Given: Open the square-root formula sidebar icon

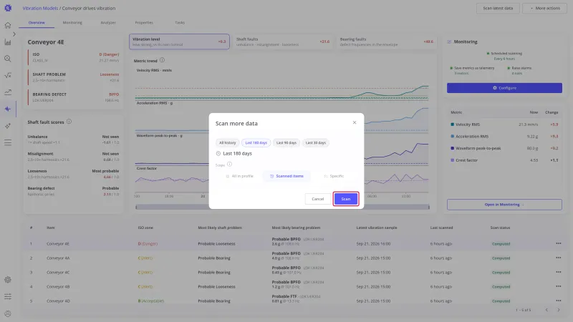Looking at the screenshot, I should [x=8, y=76].
